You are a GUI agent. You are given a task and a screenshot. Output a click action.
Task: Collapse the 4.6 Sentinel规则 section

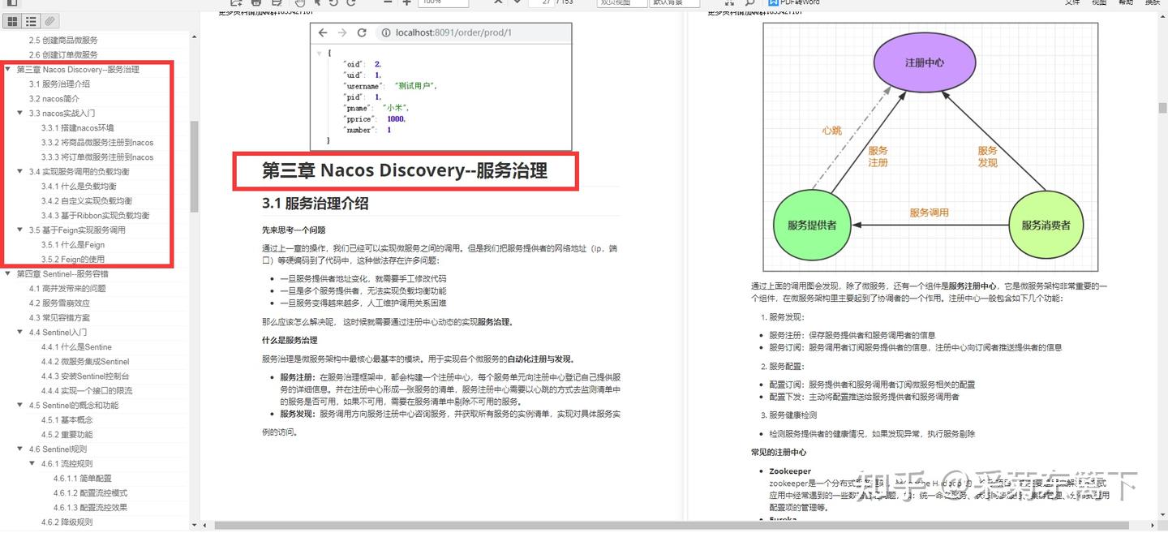click(x=20, y=449)
